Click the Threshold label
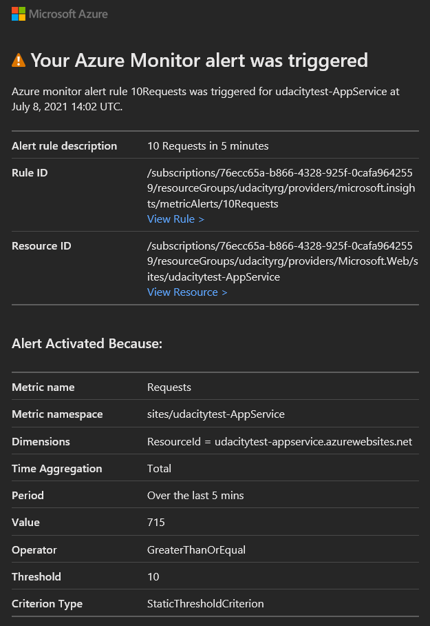Screen dimensions: 430x626 click(36, 577)
